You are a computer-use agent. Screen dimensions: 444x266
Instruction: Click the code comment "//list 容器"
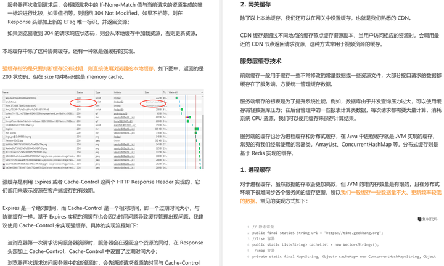(x=263, y=239)
